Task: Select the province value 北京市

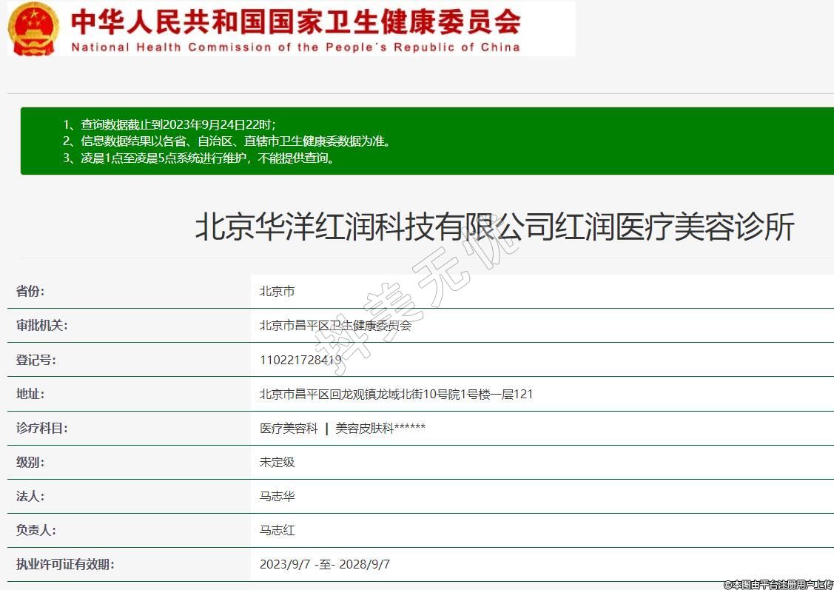Action: (277, 292)
